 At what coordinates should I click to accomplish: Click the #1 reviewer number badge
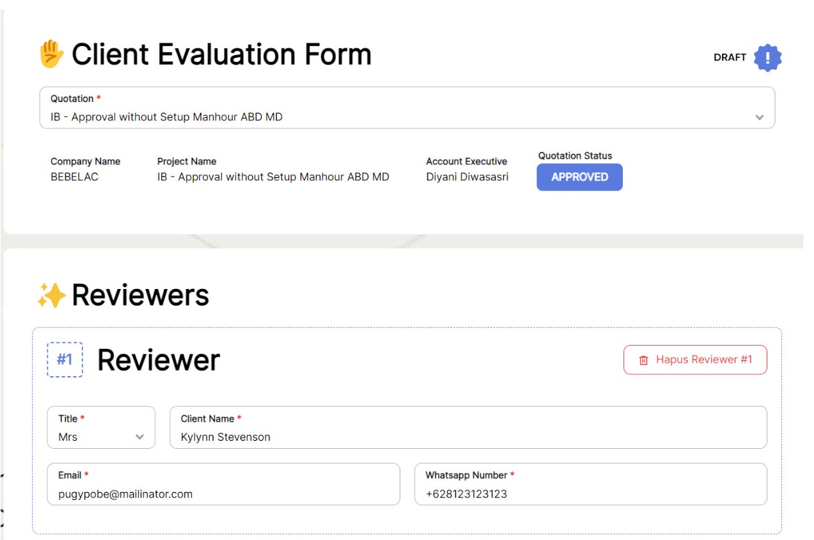pyautogui.click(x=65, y=360)
